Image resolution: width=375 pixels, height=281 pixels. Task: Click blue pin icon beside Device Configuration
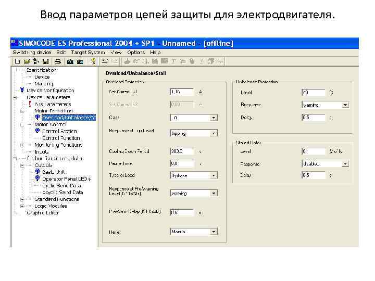tap(22, 91)
